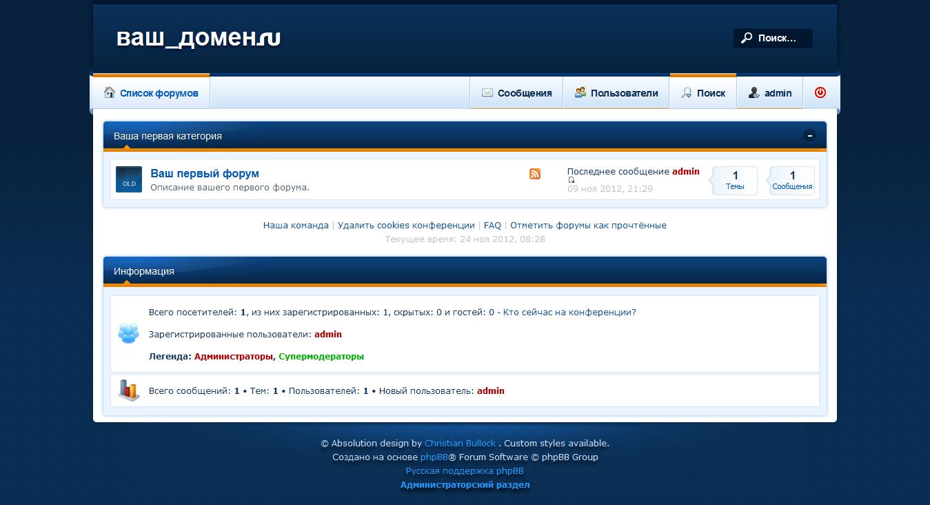Click the blue people online icon

128,334
